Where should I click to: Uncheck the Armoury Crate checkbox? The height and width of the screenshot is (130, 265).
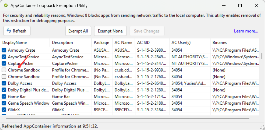4,50
